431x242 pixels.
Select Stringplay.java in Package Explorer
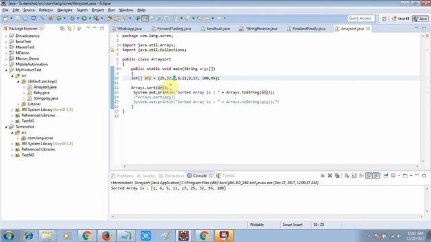pyautogui.click(x=46, y=99)
